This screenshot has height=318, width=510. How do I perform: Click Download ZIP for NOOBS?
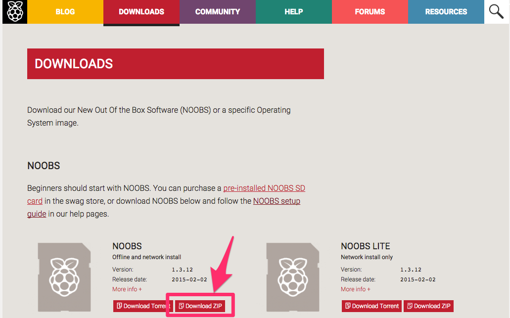tap(200, 306)
